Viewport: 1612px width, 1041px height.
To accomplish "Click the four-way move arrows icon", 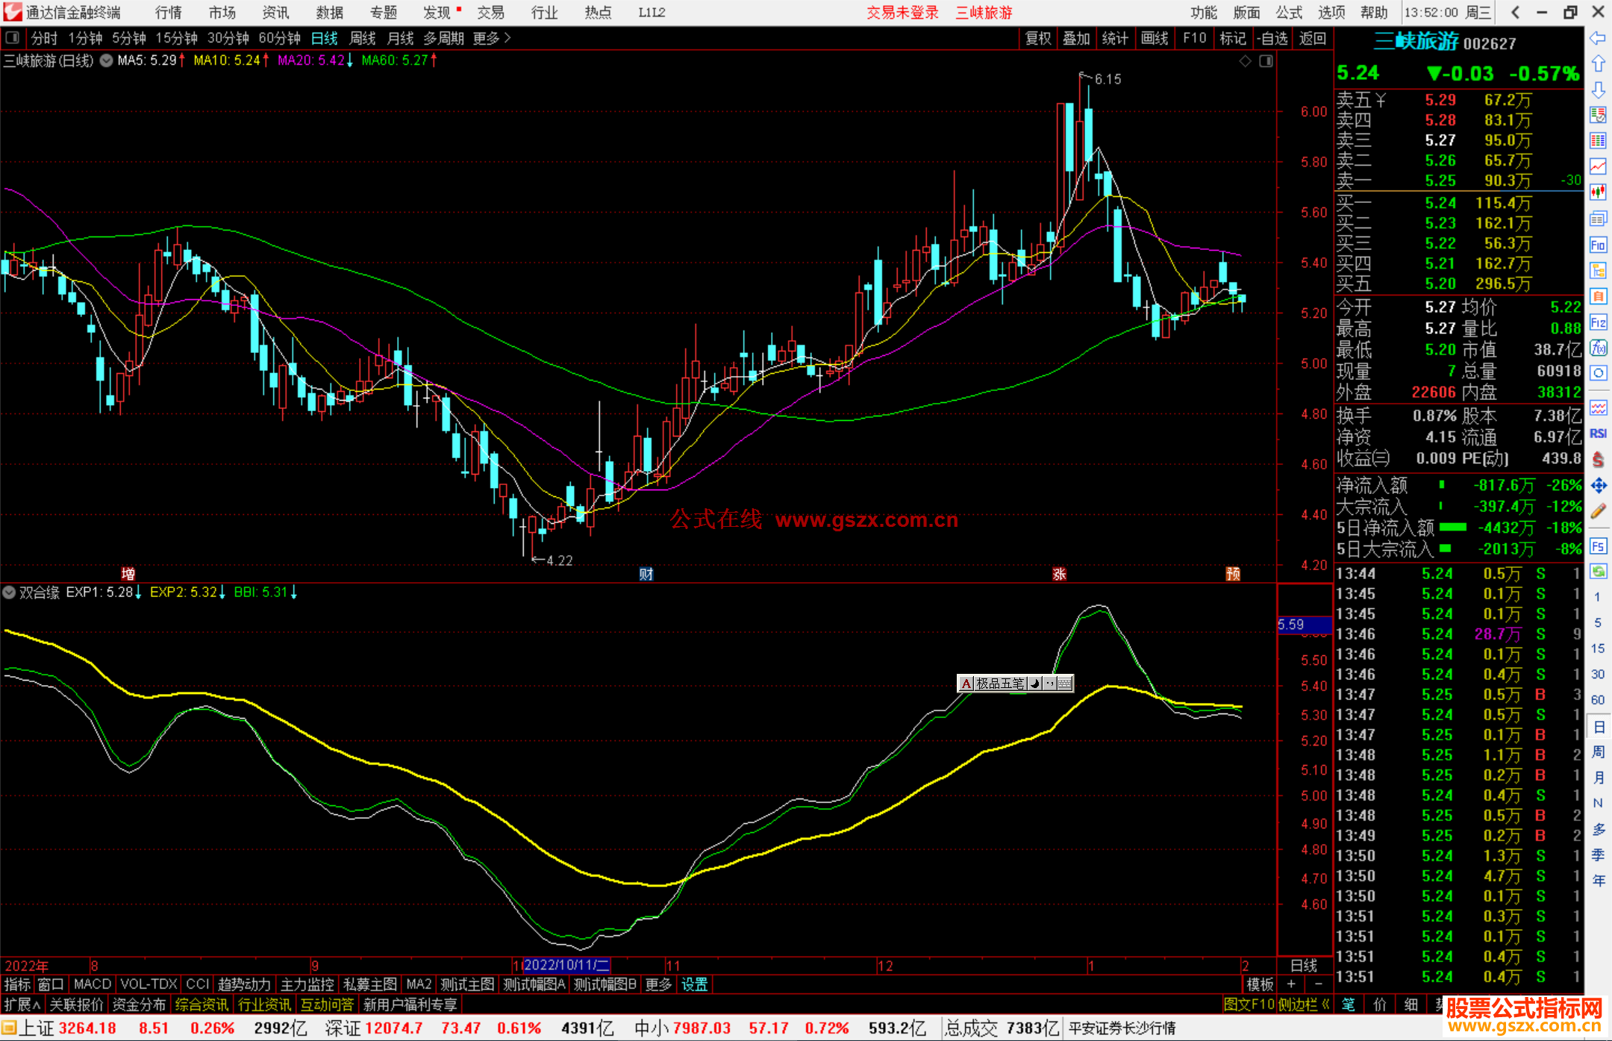I will (x=1598, y=486).
